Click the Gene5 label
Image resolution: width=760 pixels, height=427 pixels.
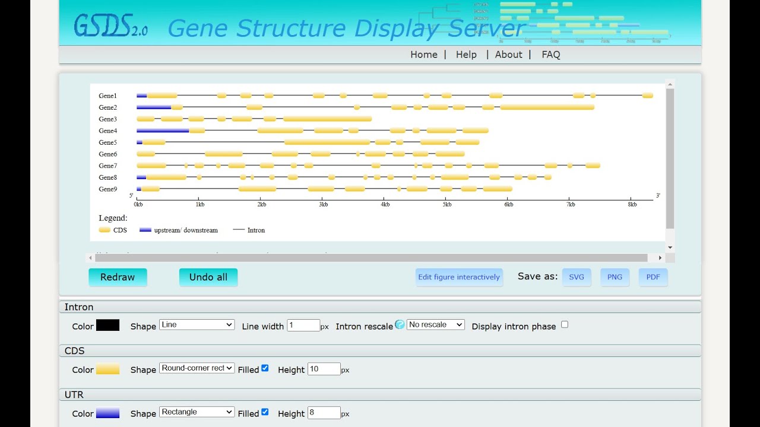pyautogui.click(x=108, y=142)
